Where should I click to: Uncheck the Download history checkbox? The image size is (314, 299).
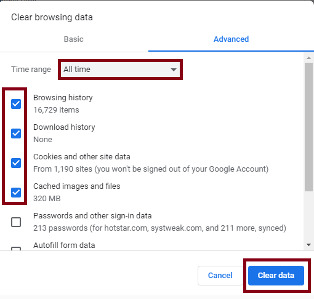click(16, 134)
